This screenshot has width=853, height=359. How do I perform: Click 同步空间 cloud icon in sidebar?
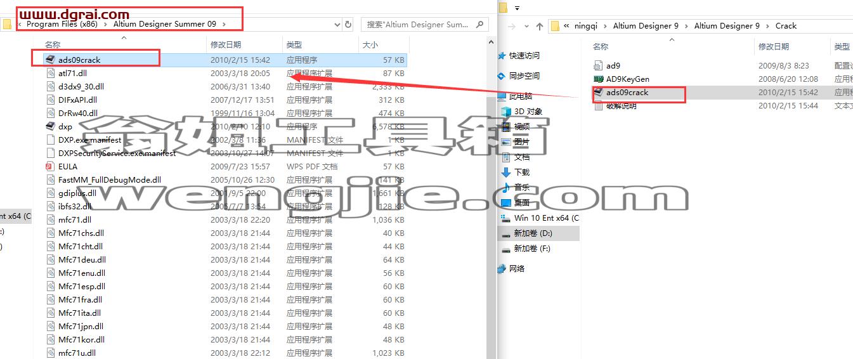[502, 75]
